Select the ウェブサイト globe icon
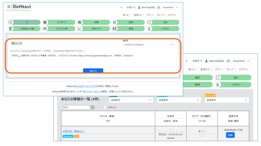 tap(45, 22)
